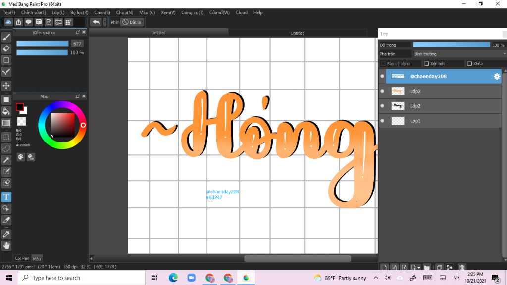This screenshot has width=507, height=285.
Task: Open the Help menu
Action: click(x=258, y=12)
